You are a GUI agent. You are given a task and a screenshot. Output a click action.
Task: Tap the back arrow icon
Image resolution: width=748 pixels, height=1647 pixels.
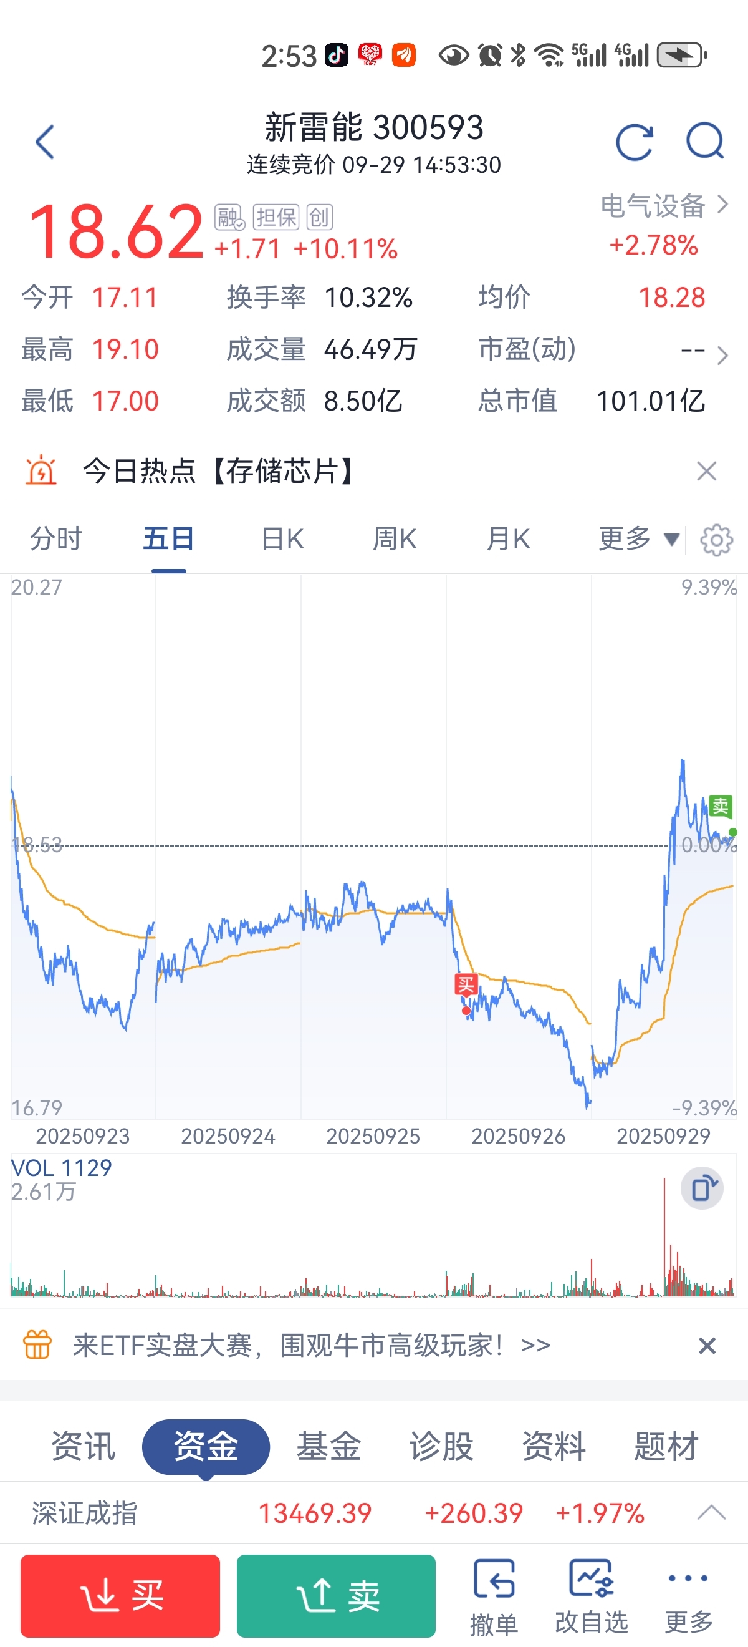coord(45,141)
